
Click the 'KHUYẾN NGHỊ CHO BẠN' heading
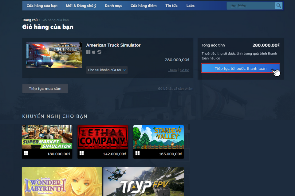[55, 116]
